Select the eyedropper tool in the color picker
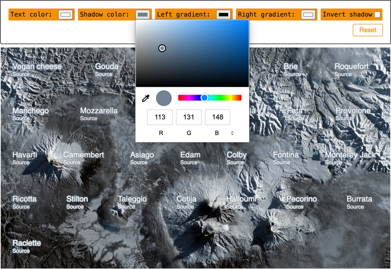The image size is (391, 269). click(146, 98)
